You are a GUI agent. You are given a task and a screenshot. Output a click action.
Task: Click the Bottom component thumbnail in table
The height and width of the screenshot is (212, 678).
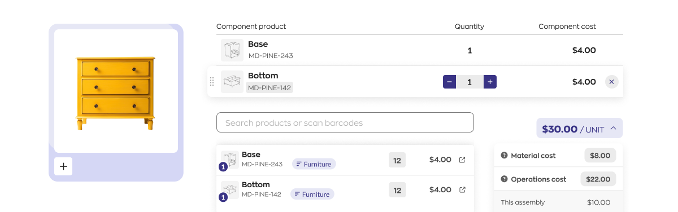pyautogui.click(x=232, y=82)
